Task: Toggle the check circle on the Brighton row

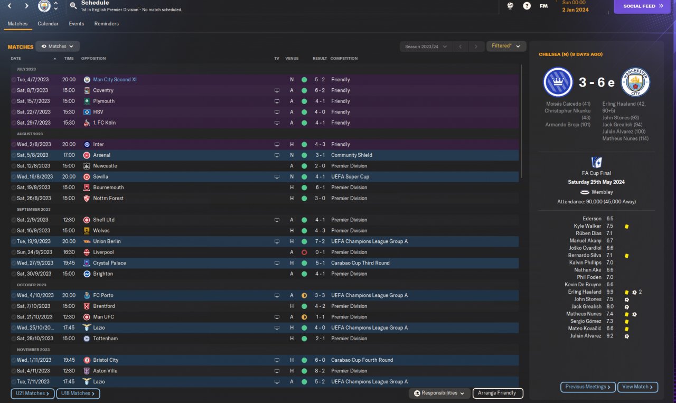Action: click(x=14, y=274)
